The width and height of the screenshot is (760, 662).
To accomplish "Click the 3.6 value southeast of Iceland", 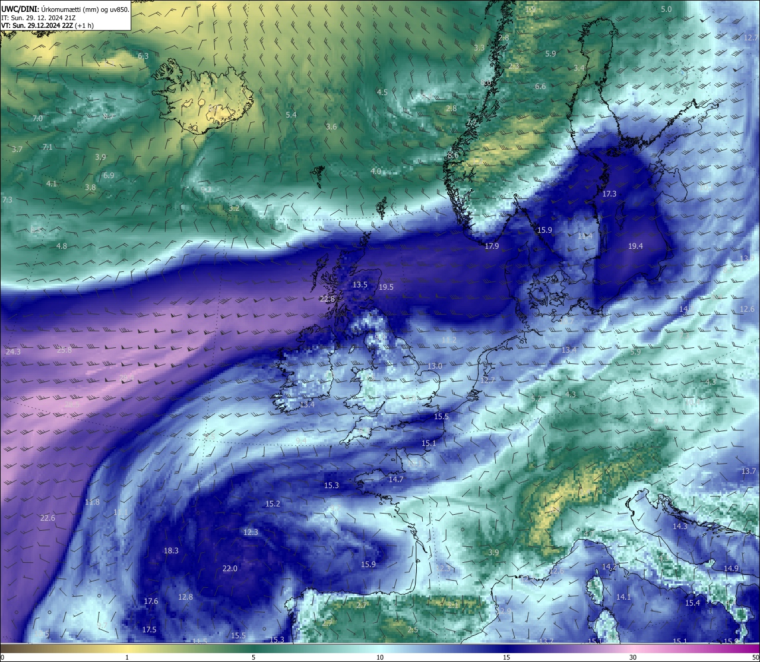I will 331,126.
